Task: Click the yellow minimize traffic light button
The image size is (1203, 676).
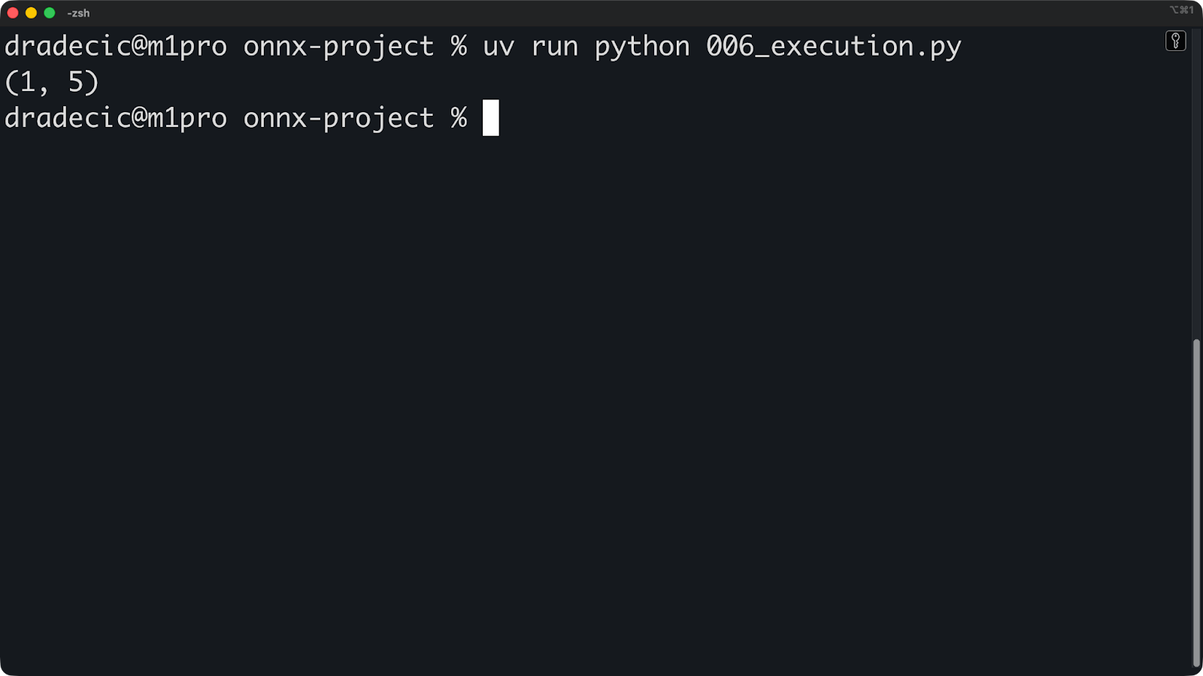Action: (32, 12)
